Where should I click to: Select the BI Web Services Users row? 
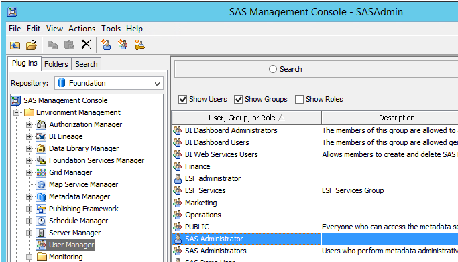pos(315,154)
